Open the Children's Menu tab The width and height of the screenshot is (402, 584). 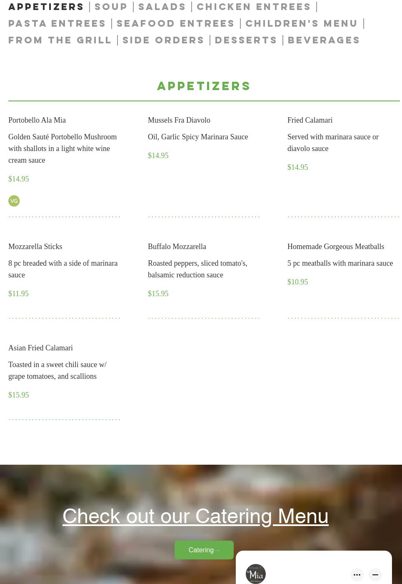302,23
